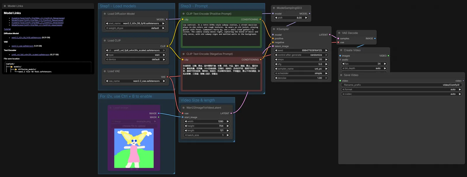Collapse the Load VAE node using its title dot

(x=105, y=71)
